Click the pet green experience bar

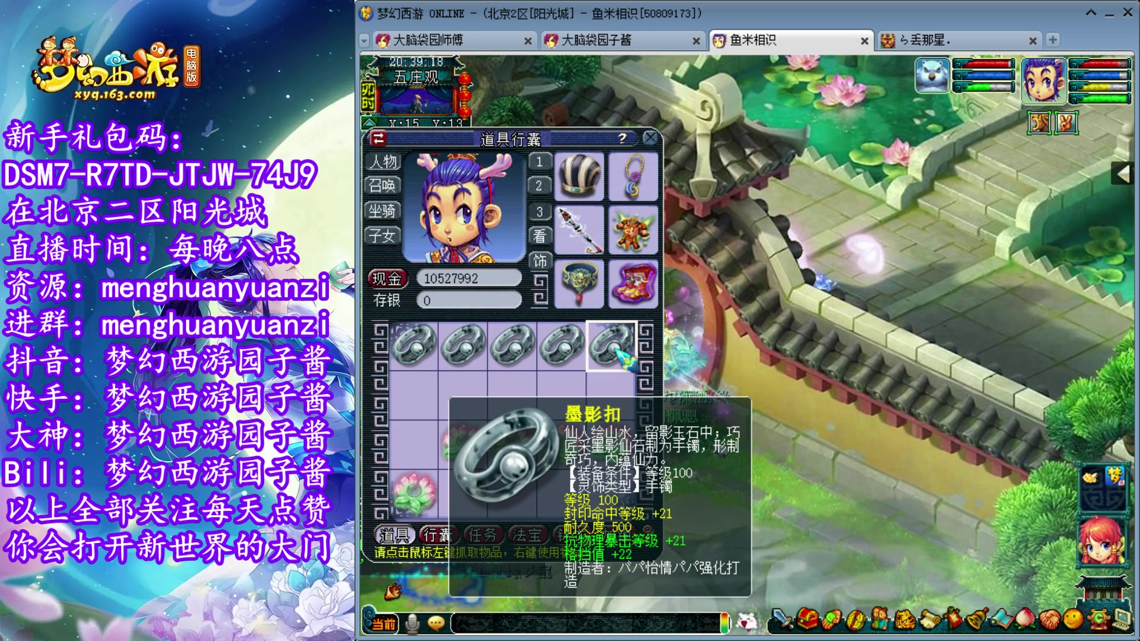(983, 87)
